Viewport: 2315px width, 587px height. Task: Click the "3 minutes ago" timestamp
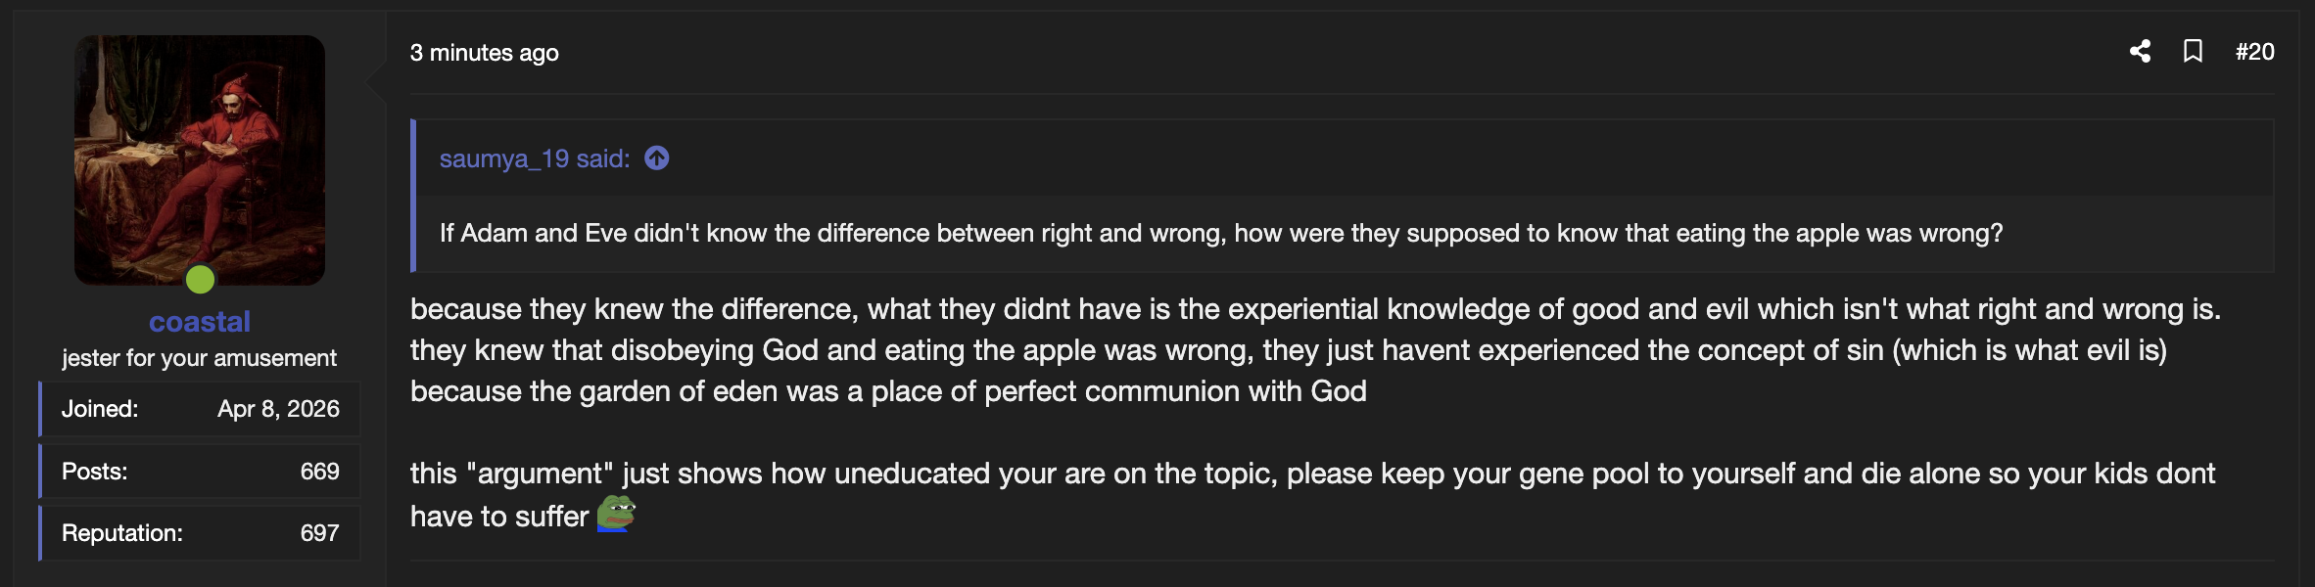[x=484, y=53]
